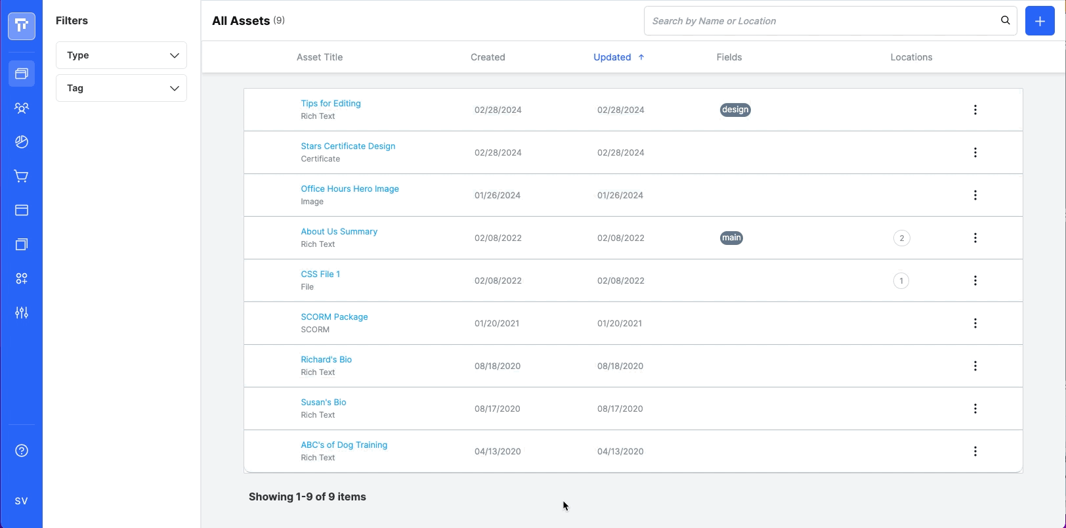Click the design tag badge
The image size is (1066, 528).
735,110
